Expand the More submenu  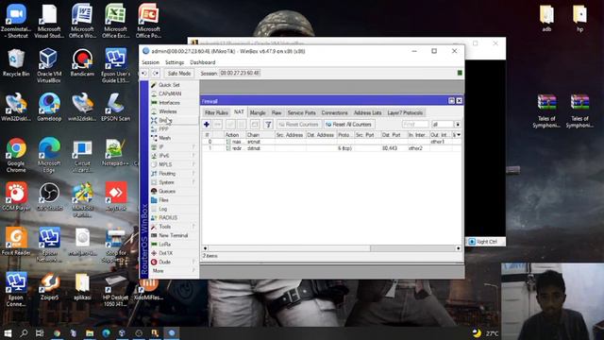[x=174, y=271]
